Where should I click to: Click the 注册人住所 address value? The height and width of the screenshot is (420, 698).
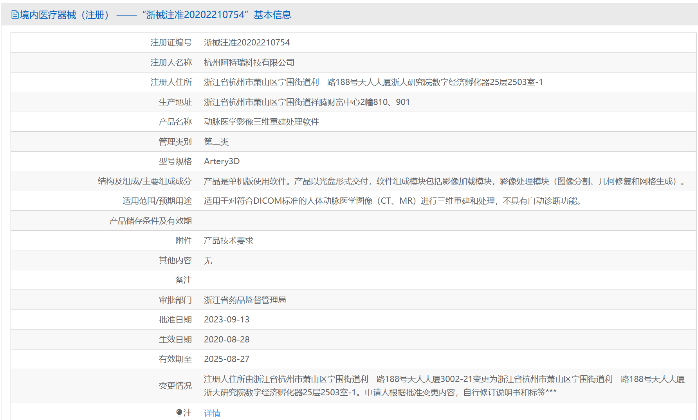point(373,82)
